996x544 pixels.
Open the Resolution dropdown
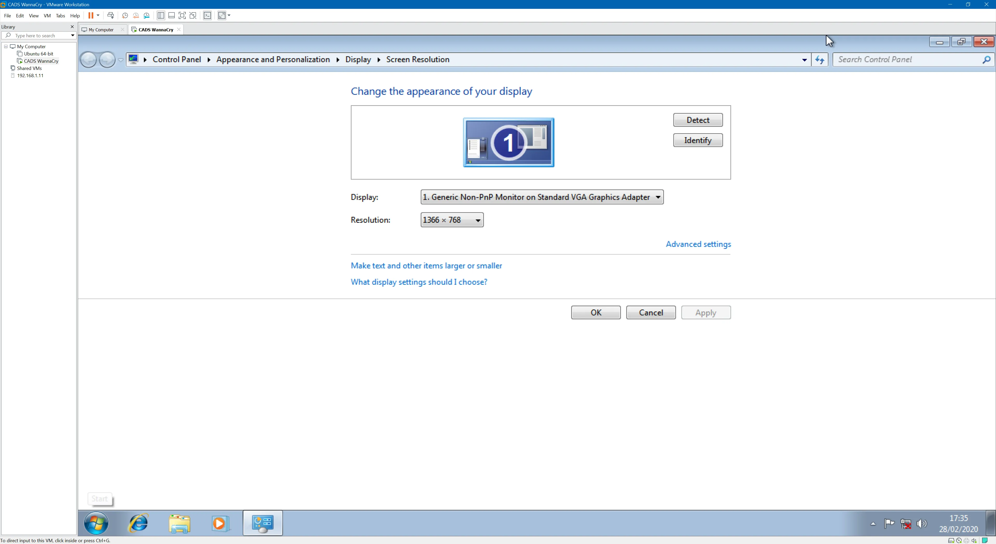(x=452, y=220)
